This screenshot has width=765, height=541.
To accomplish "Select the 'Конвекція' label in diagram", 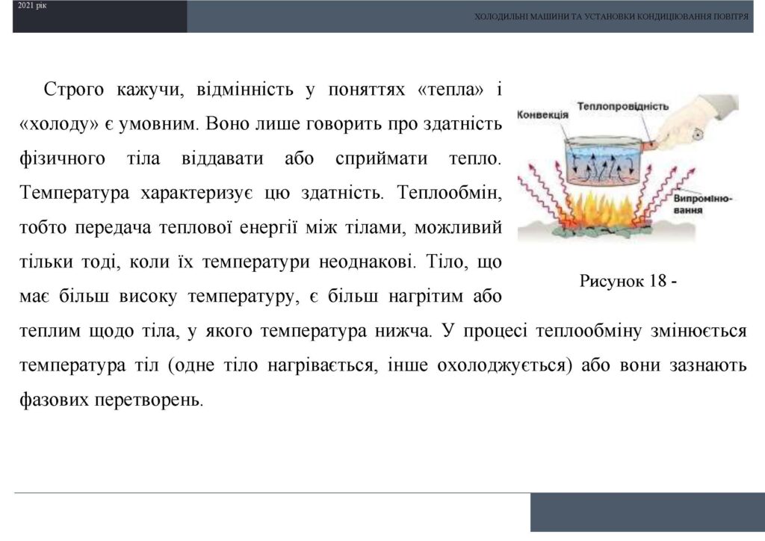I will click(542, 114).
